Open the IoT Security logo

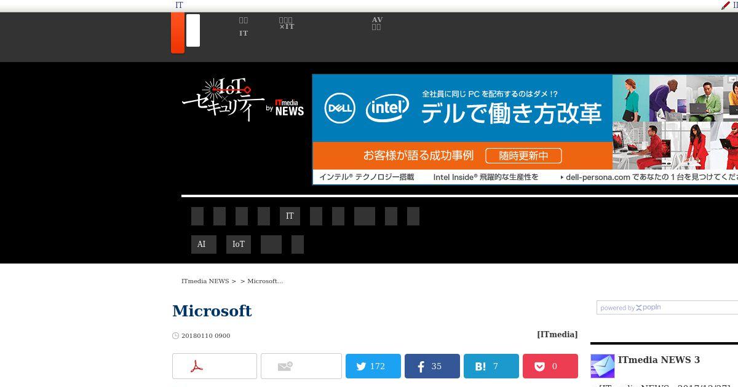pos(223,99)
